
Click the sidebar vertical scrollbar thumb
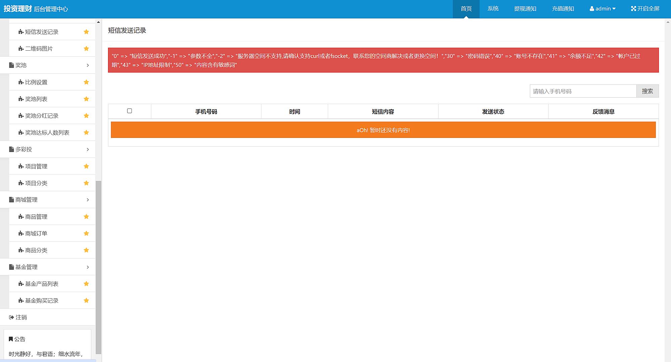(x=98, y=267)
